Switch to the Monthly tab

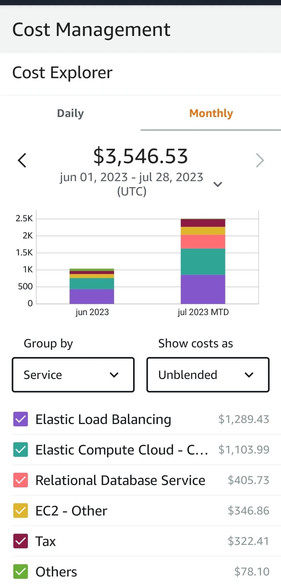click(x=211, y=113)
